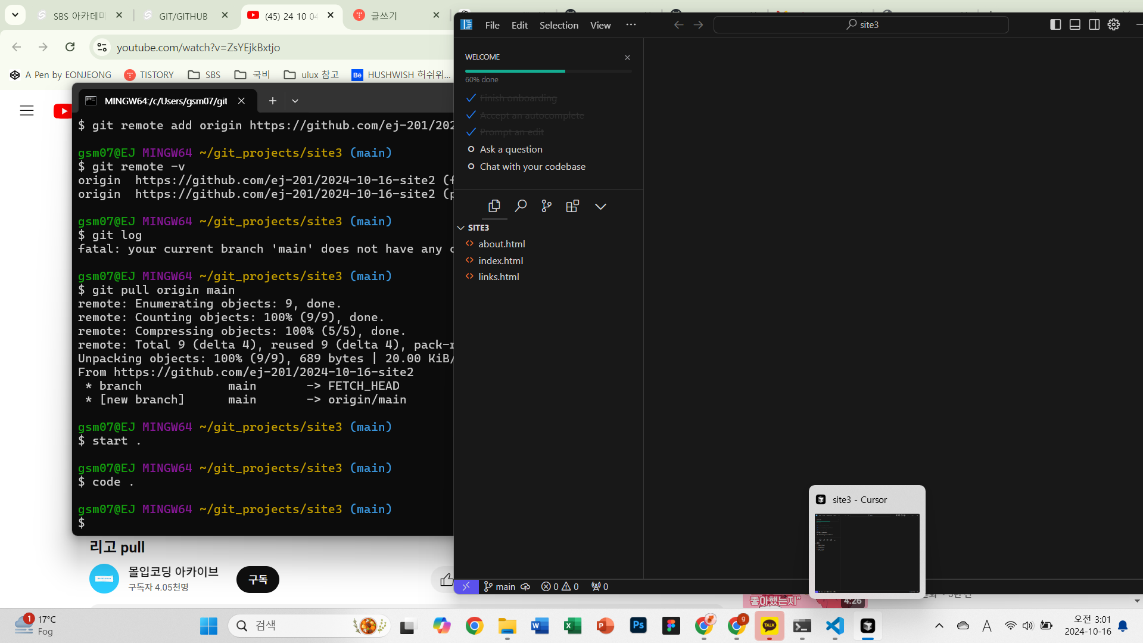Screen dimensions: 1143x643
Task: Open the YouTube hamburger guide menu
Action: coord(27,111)
